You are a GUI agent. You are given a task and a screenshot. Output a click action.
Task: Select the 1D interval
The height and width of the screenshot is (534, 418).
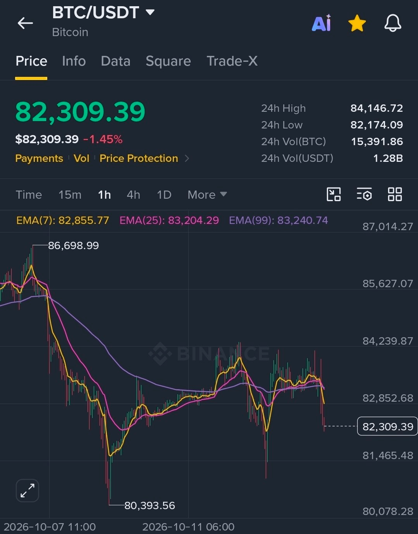click(x=164, y=194)
